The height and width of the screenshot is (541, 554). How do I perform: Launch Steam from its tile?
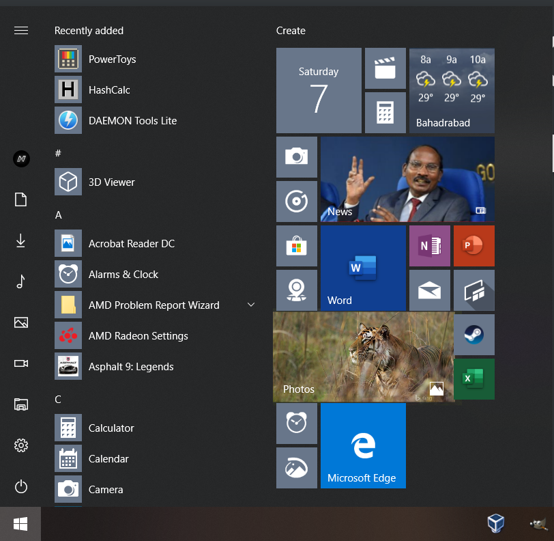coord(474,335)
